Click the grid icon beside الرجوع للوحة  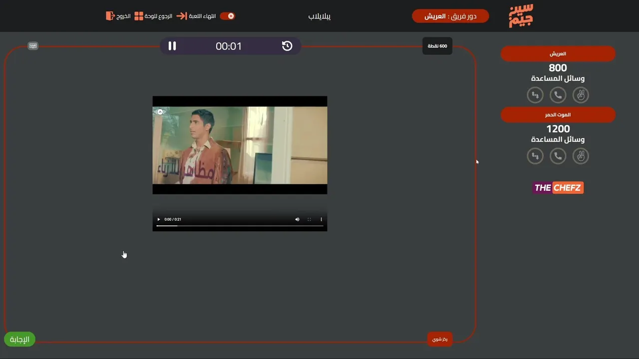(139, 16)
